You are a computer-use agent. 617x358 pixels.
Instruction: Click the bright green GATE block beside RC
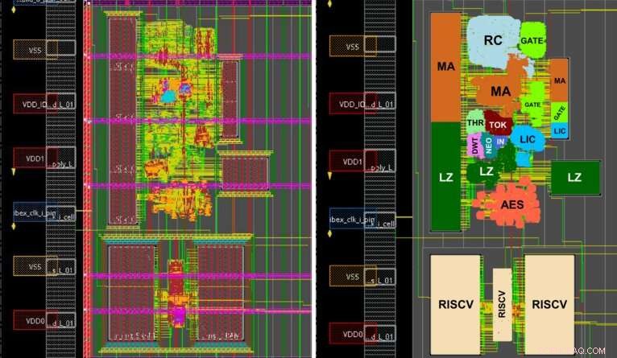tap(532, 40)
